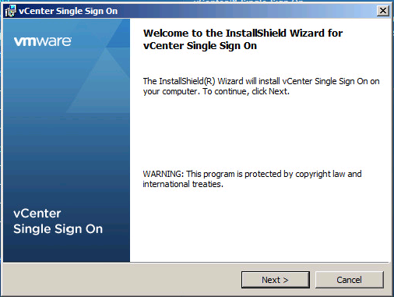
Task: Close the installer window with the X
Action: pos(383,11)
